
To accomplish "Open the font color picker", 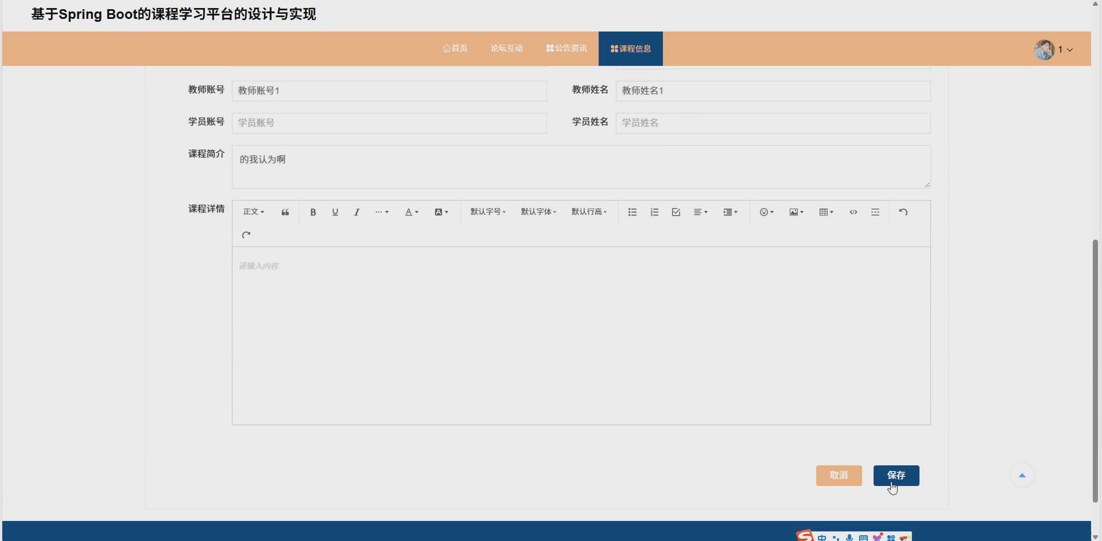I will coord(410,212).
